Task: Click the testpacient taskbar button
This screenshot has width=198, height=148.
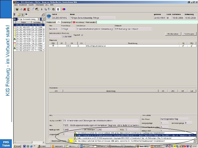Action: pyautogui.click(x=58, y=146)
